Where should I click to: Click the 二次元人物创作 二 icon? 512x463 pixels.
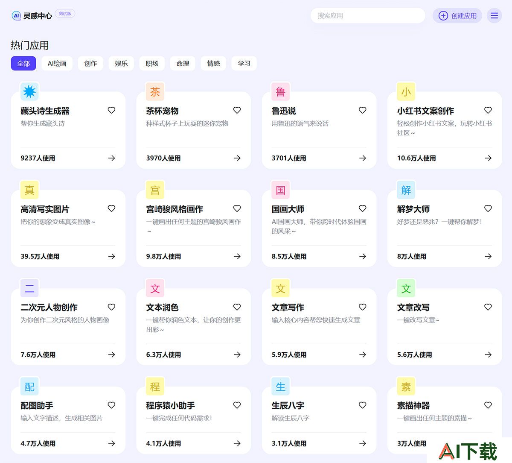(29, 288)
